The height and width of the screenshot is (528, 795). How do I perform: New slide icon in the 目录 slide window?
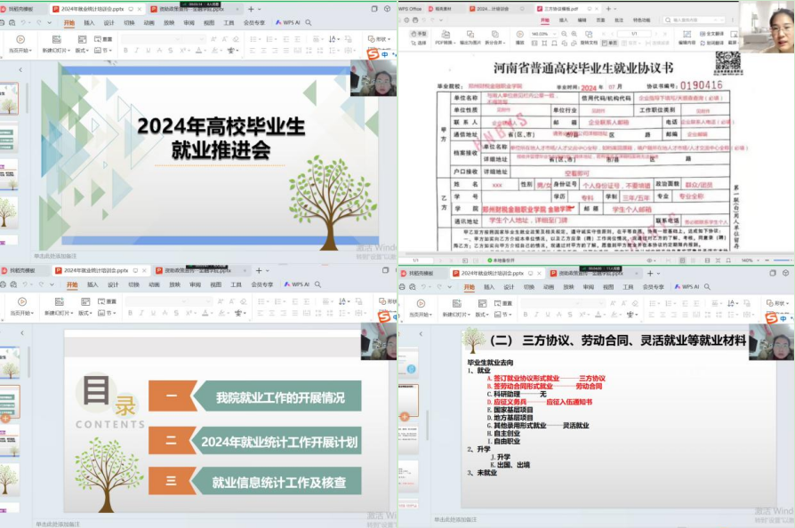pyautogui.click(x=60, y=301)
